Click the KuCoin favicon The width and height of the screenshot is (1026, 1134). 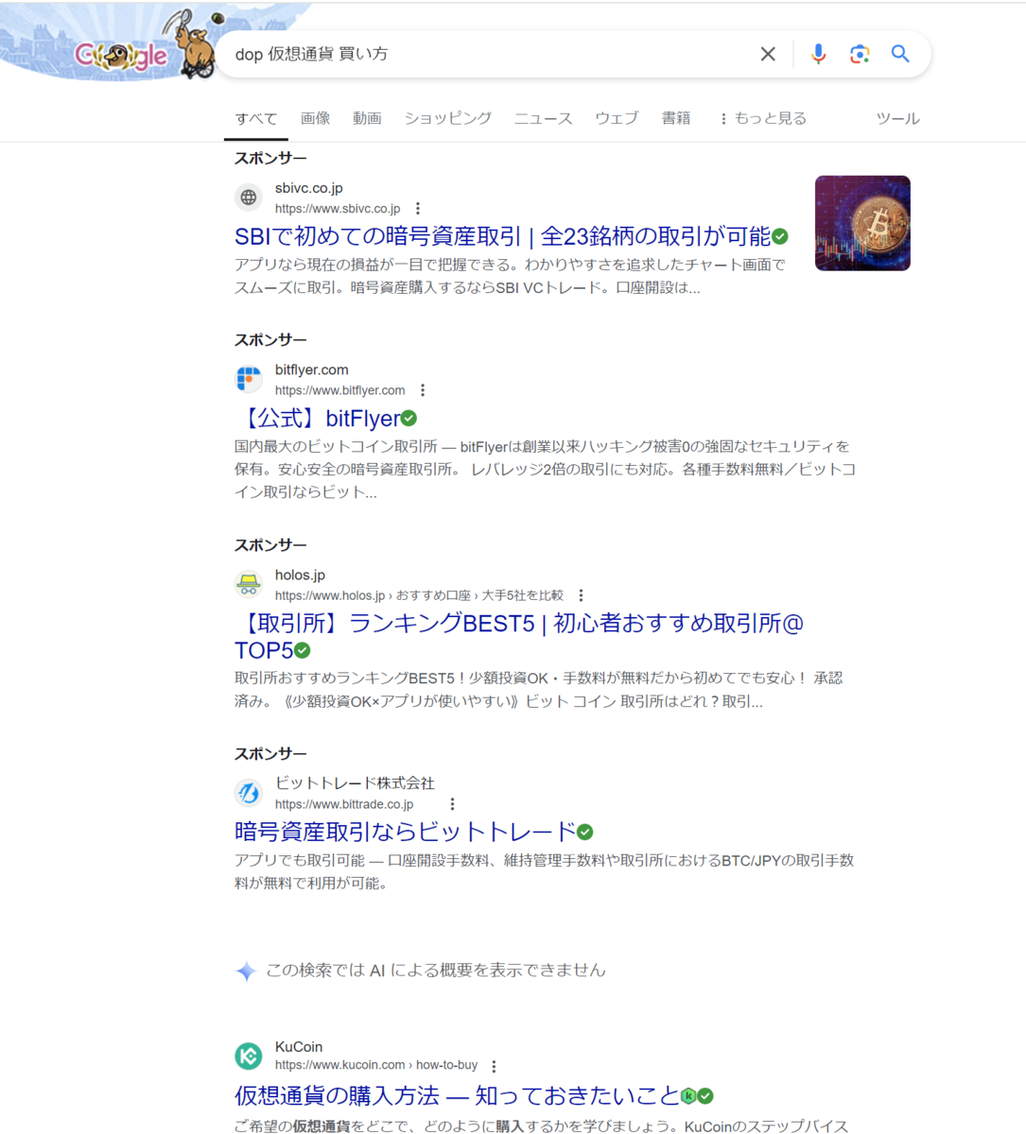click(x=249, y=1056)
